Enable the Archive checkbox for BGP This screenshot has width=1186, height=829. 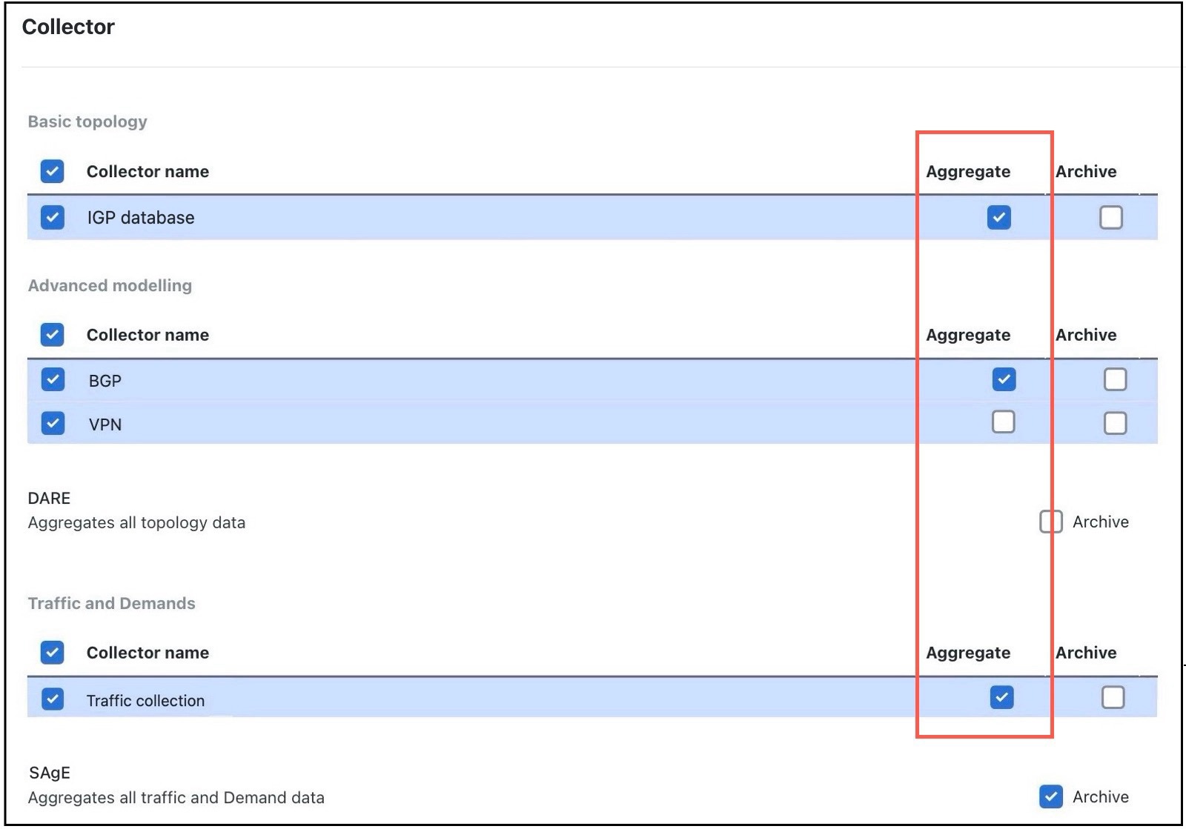1114,379
